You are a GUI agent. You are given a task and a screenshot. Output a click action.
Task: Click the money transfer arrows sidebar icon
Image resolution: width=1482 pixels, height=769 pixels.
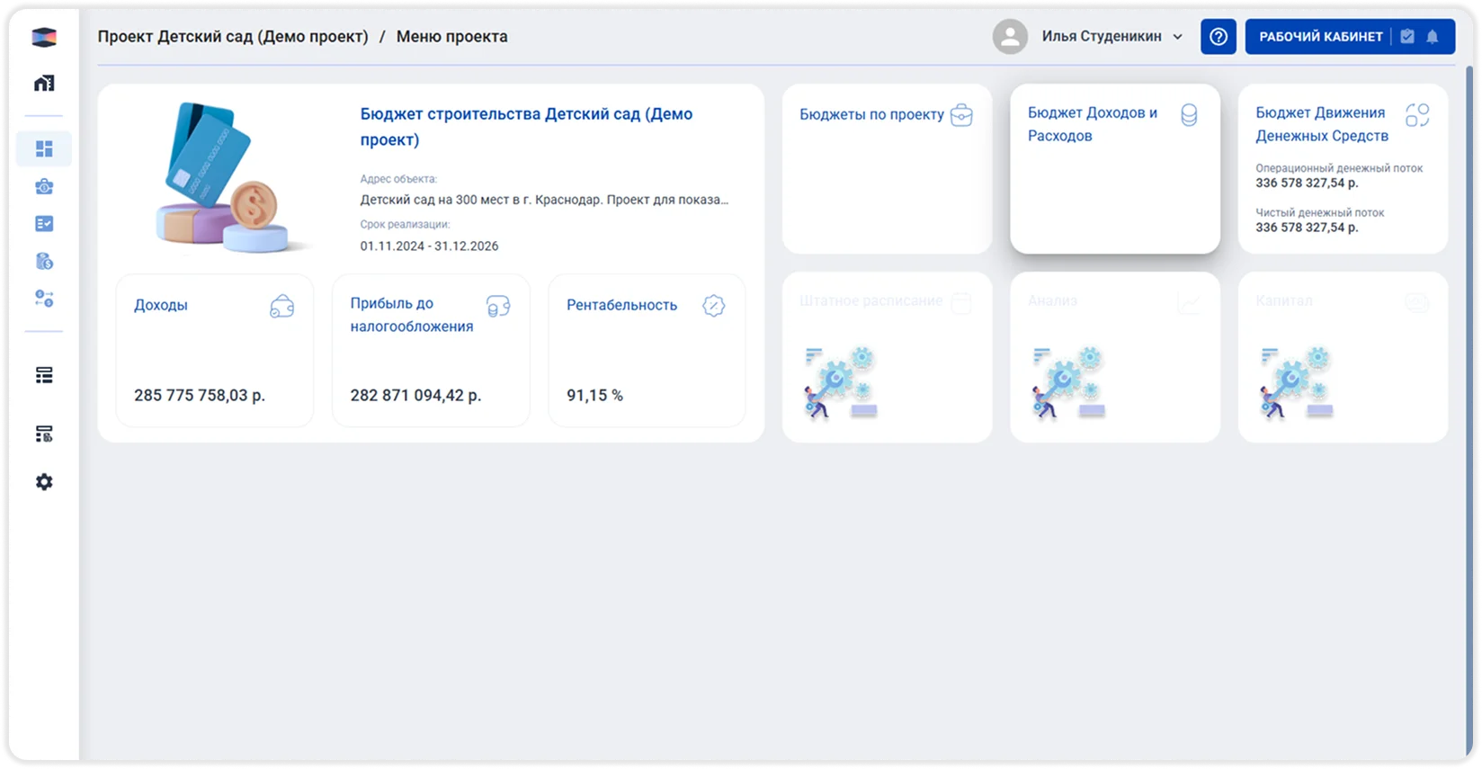pos(44,299)
